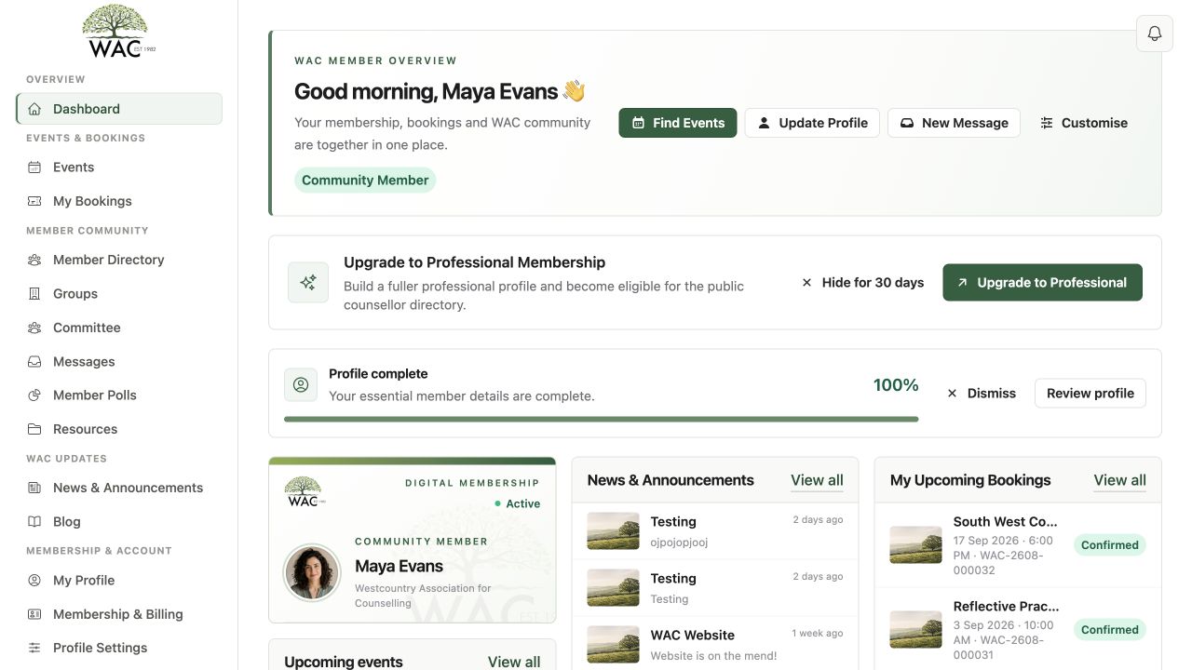Click the WAC logo on membership card
Screen dimensions: 1192x670
(x=304, y=492)
